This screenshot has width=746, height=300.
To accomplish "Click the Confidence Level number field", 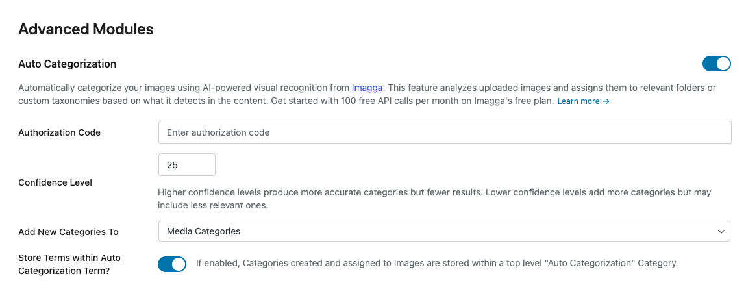I will pyautogui.click(x=187, y=165).
